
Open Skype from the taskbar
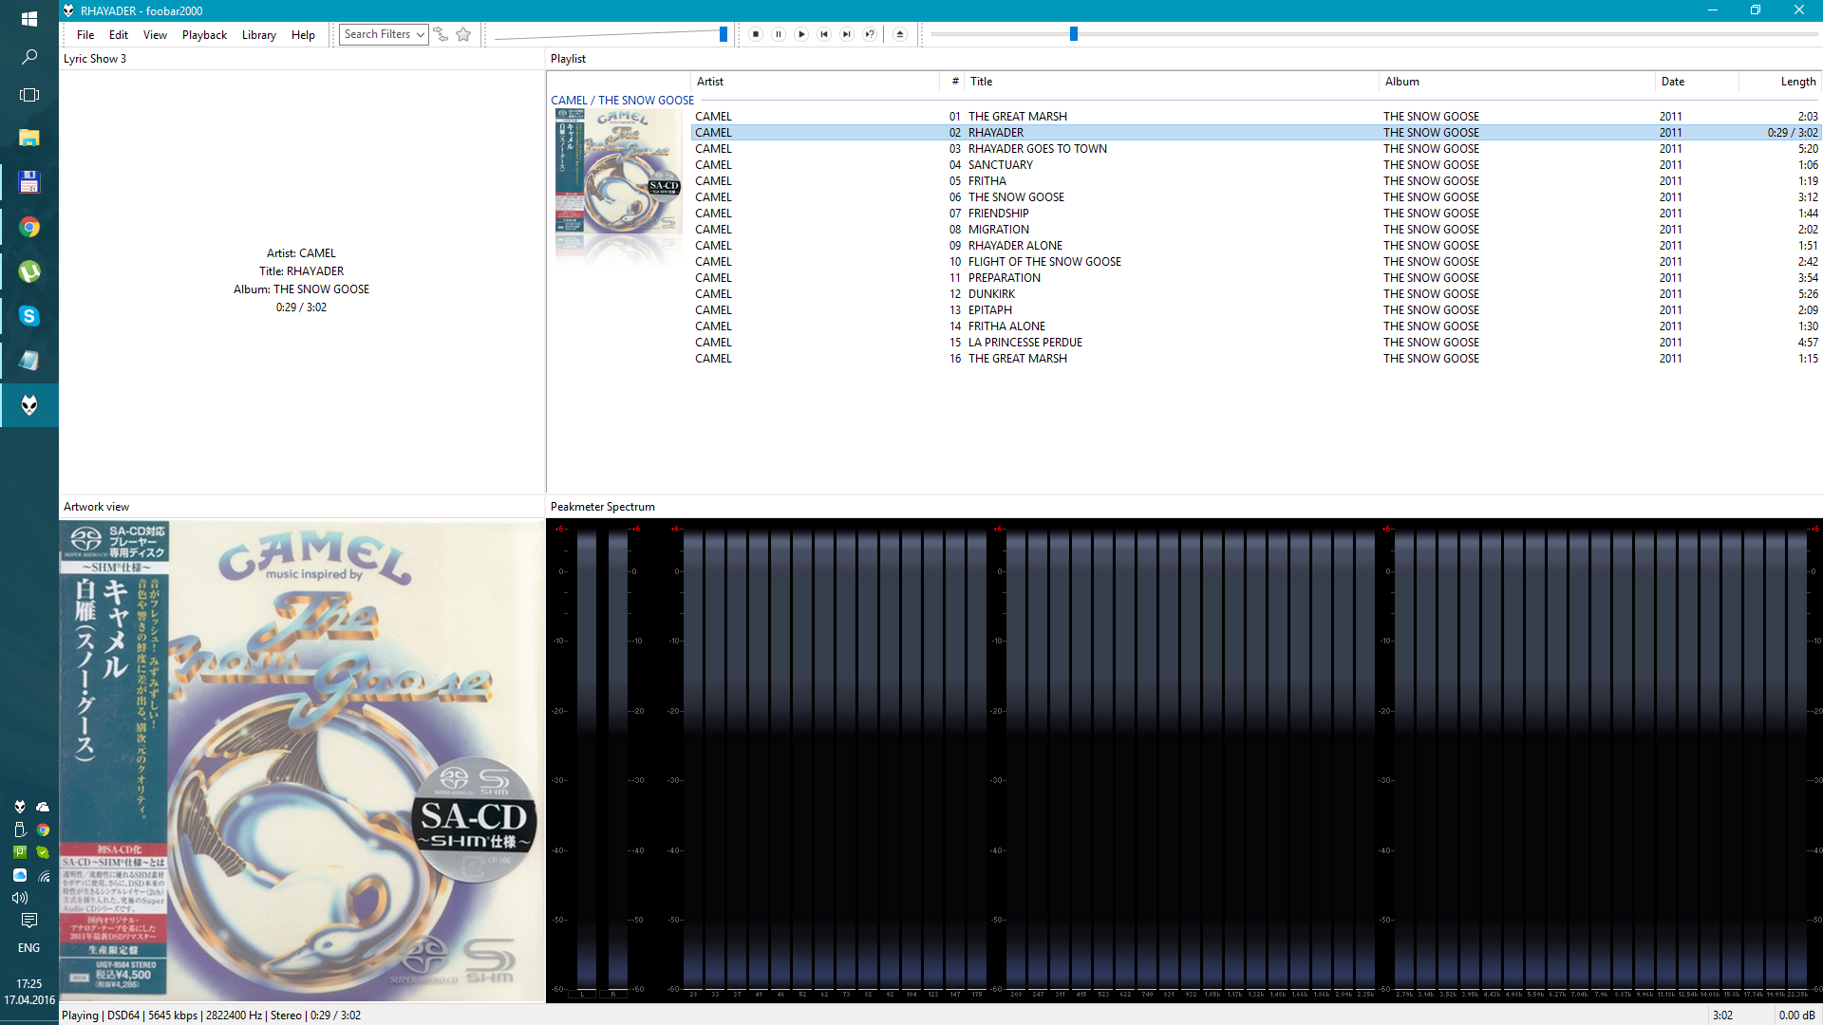coord(29,316)
